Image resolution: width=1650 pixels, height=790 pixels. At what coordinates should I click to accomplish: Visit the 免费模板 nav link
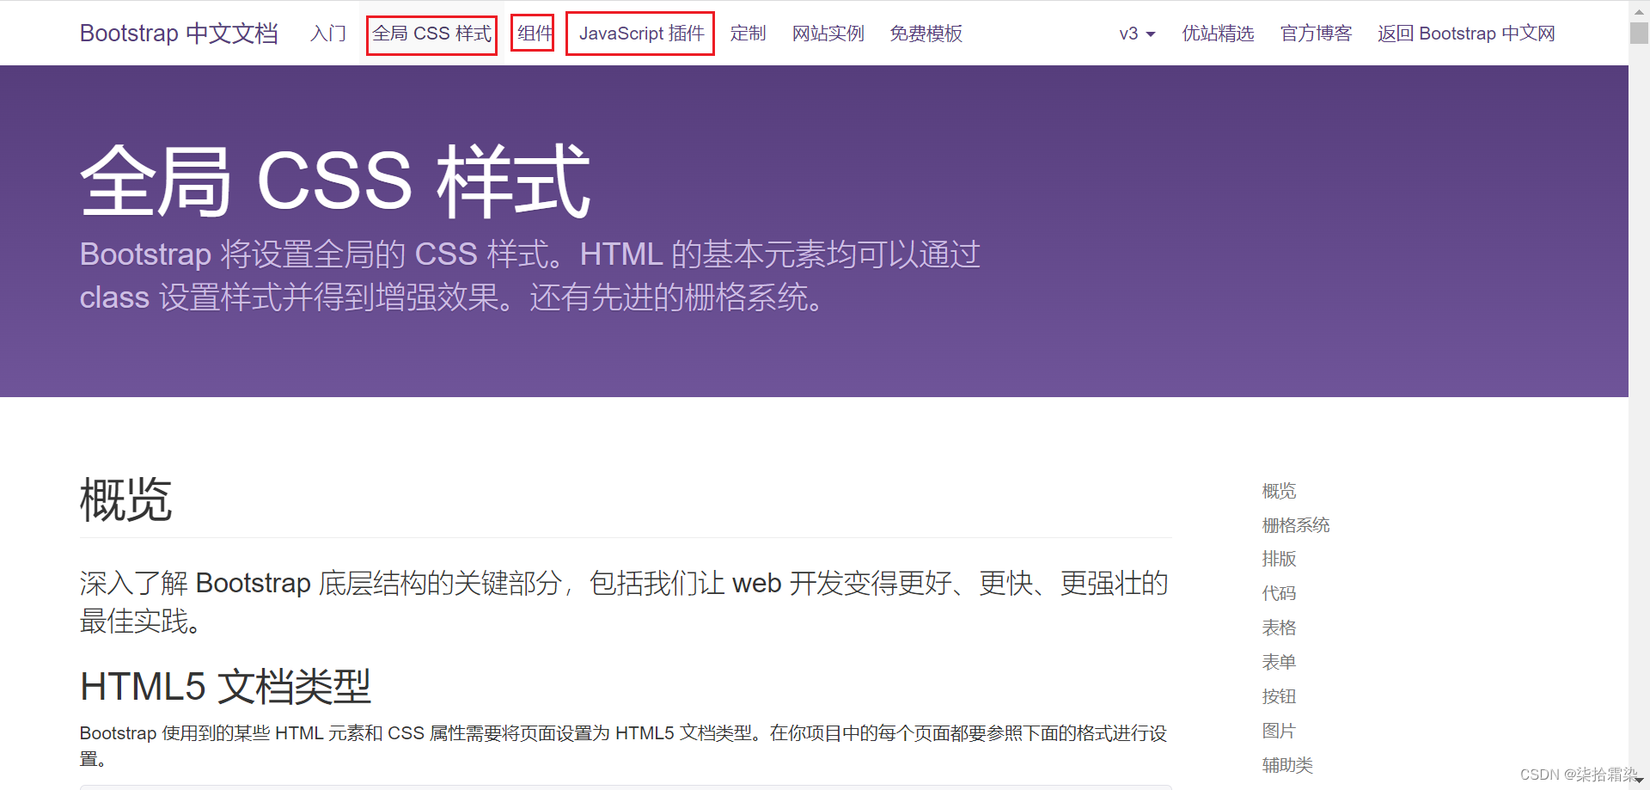click(926, 34)
